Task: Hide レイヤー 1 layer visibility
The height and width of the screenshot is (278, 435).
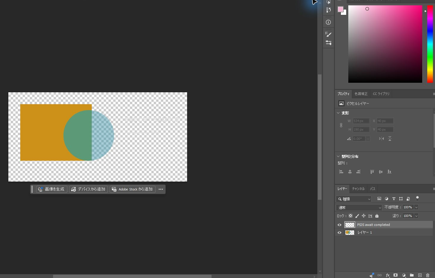Action: tap(339, 232)
